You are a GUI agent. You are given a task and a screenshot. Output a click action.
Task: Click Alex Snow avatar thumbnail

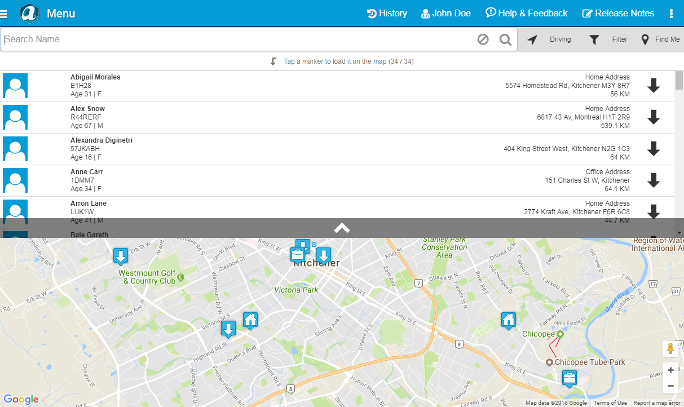15,117
